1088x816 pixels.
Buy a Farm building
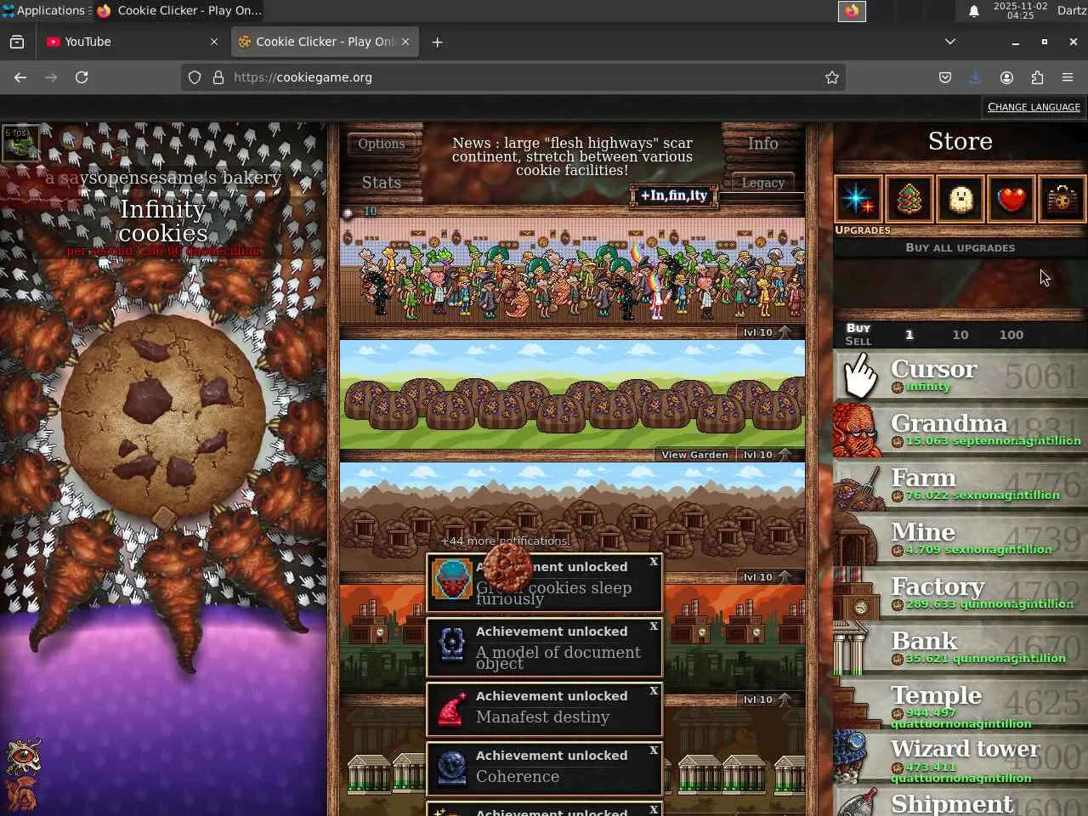[960, 483]
